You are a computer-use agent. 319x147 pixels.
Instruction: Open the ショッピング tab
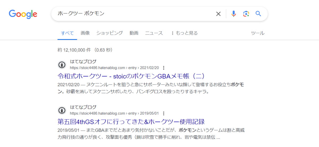[110, 33]
